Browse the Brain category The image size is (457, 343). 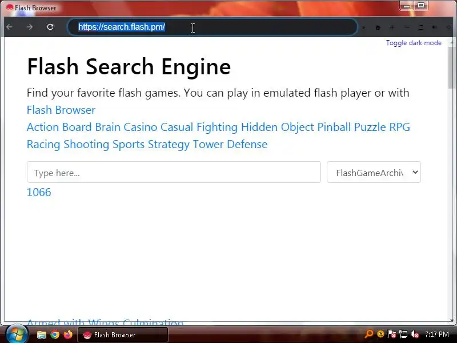[107, 127]
